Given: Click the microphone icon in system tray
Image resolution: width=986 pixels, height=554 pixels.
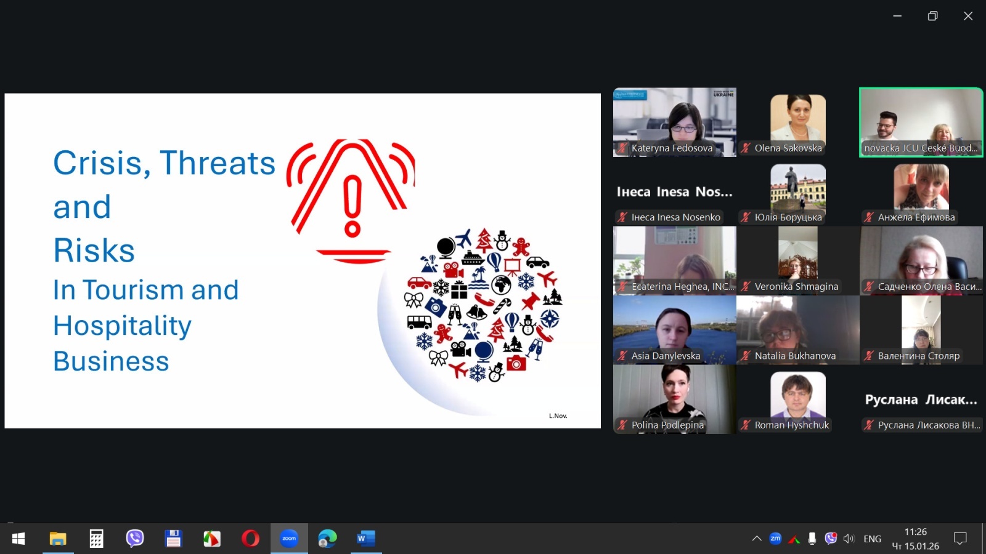Looking at the screenshot, I should [x=812, y=539].
